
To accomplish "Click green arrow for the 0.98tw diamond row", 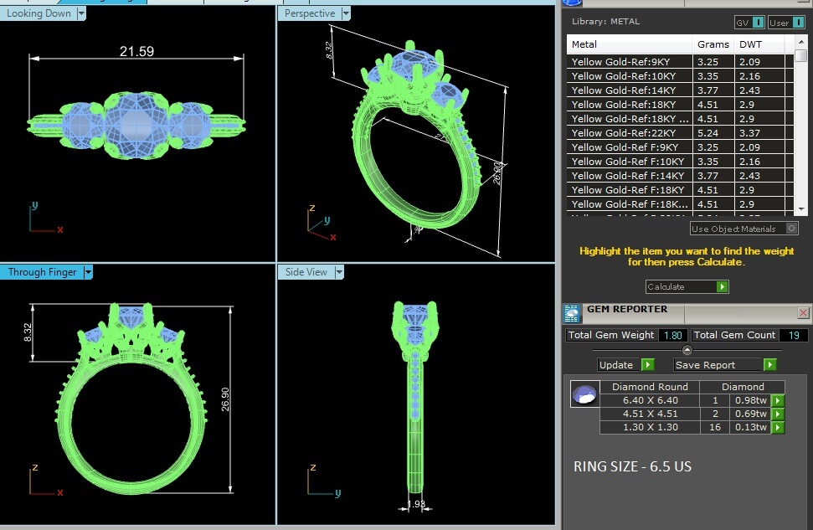I will [778, 400].
